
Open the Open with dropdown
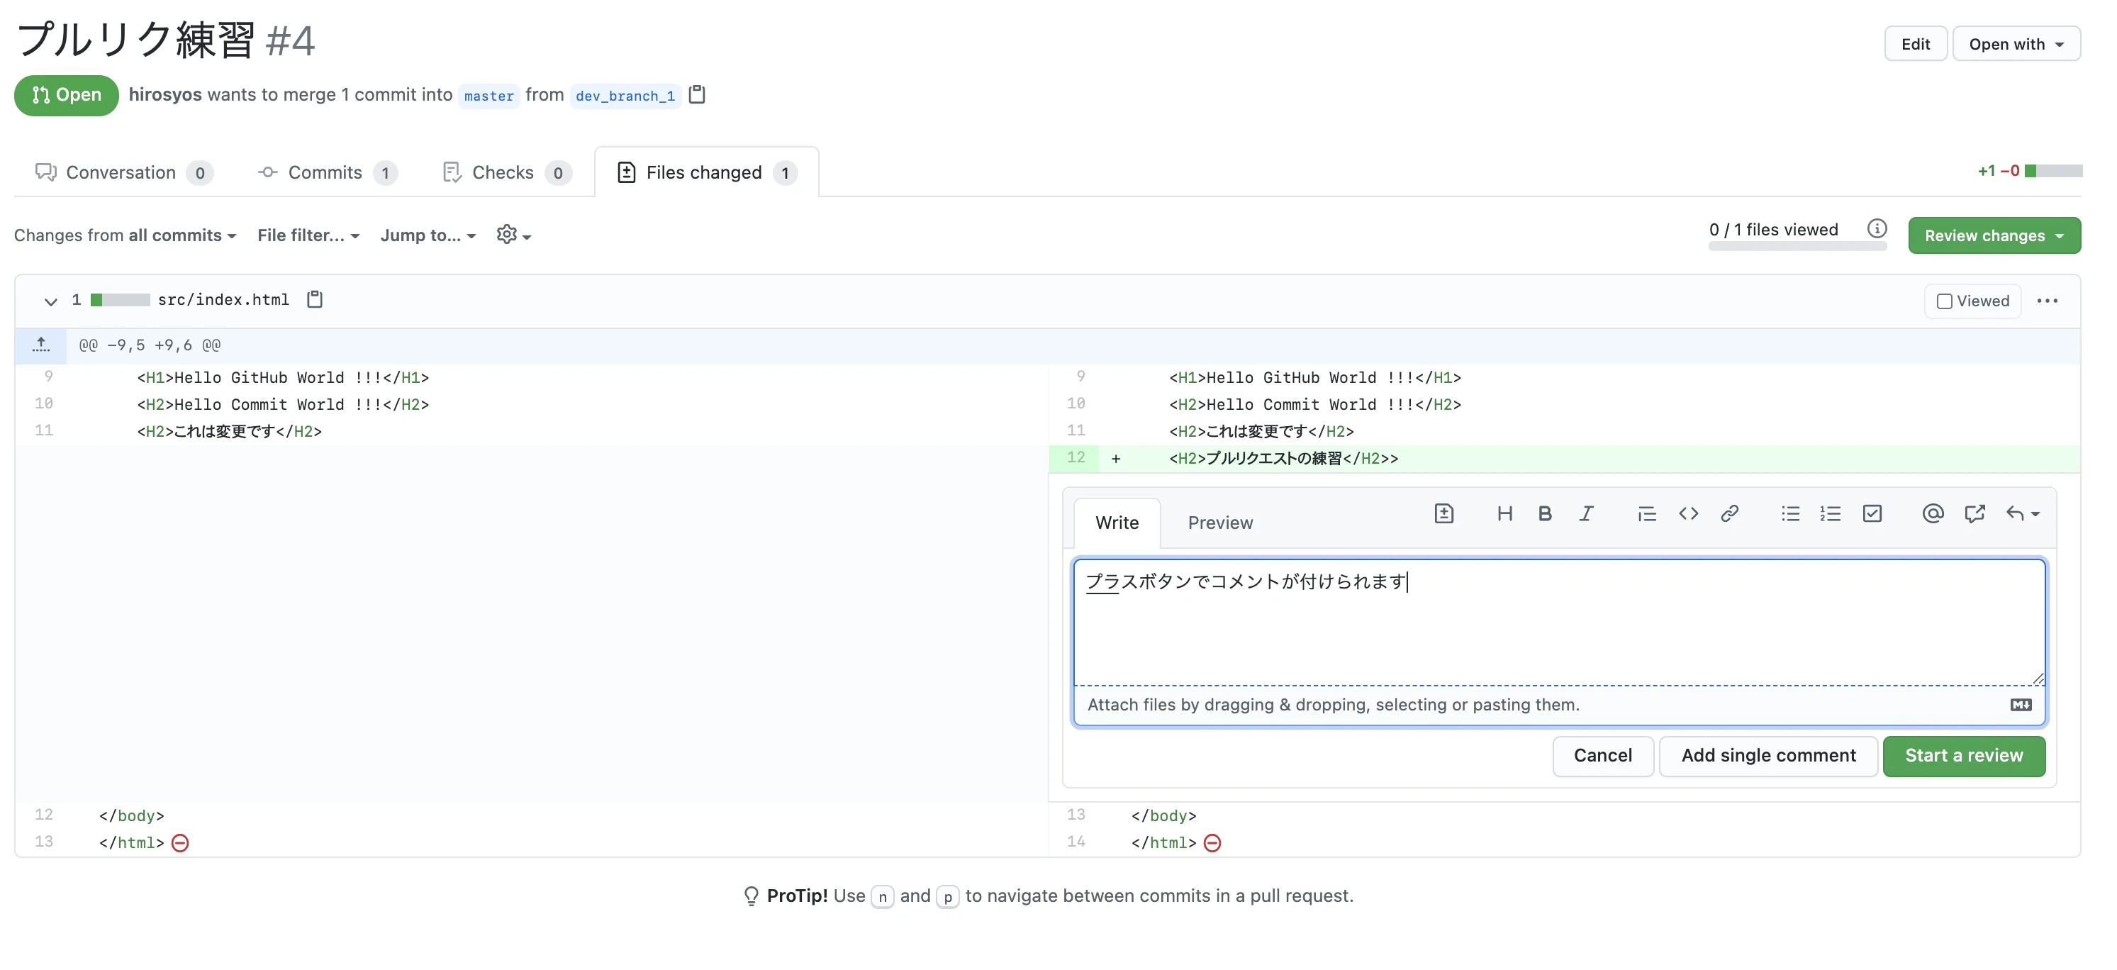[x=2016, y=43]
